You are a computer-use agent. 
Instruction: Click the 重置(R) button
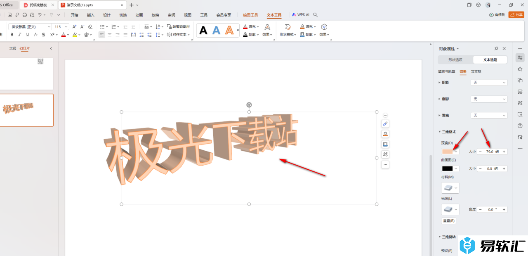(x=449, y=221)
